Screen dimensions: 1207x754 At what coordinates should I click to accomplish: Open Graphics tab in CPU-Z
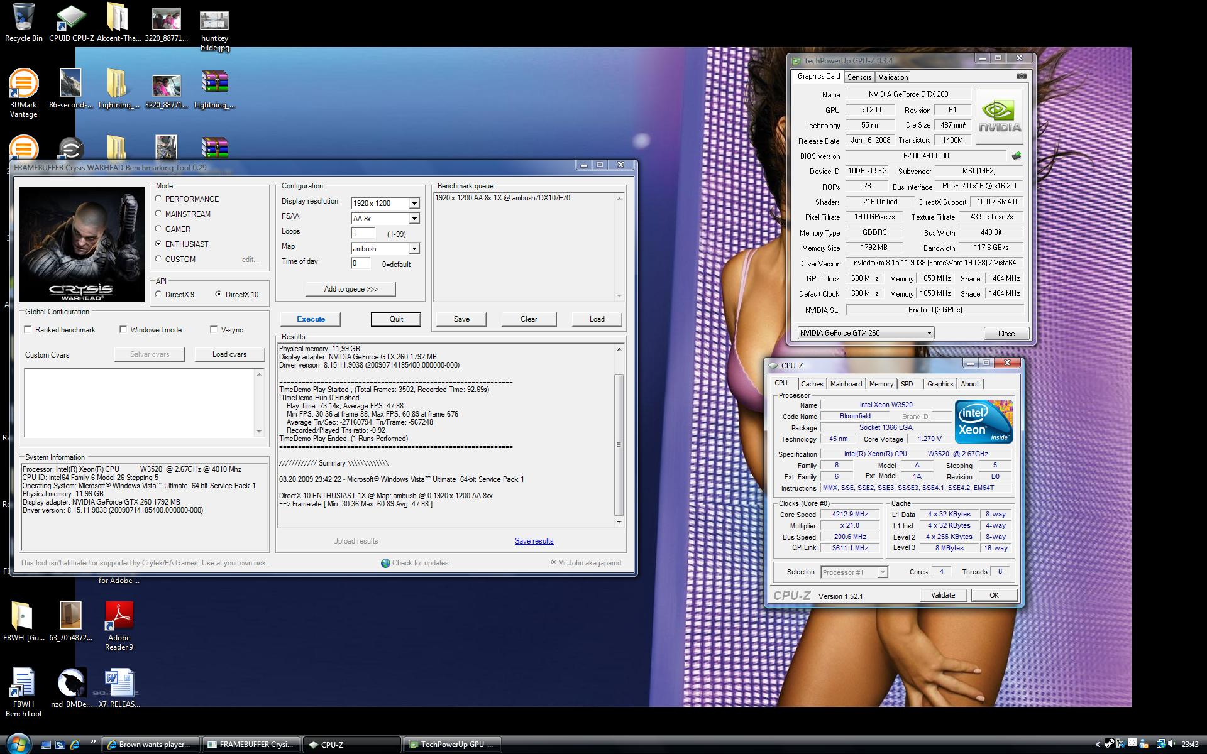point(940,384)
